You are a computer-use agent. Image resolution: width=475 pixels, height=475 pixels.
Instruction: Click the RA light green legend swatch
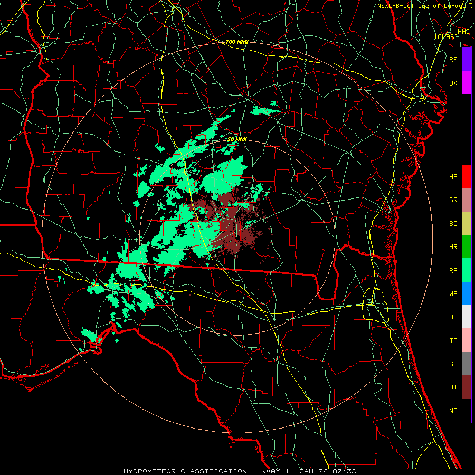466,270
